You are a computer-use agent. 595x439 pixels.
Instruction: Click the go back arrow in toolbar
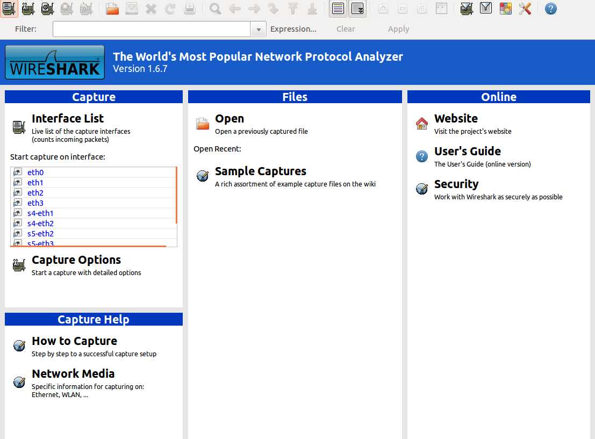tap(234, 9)
